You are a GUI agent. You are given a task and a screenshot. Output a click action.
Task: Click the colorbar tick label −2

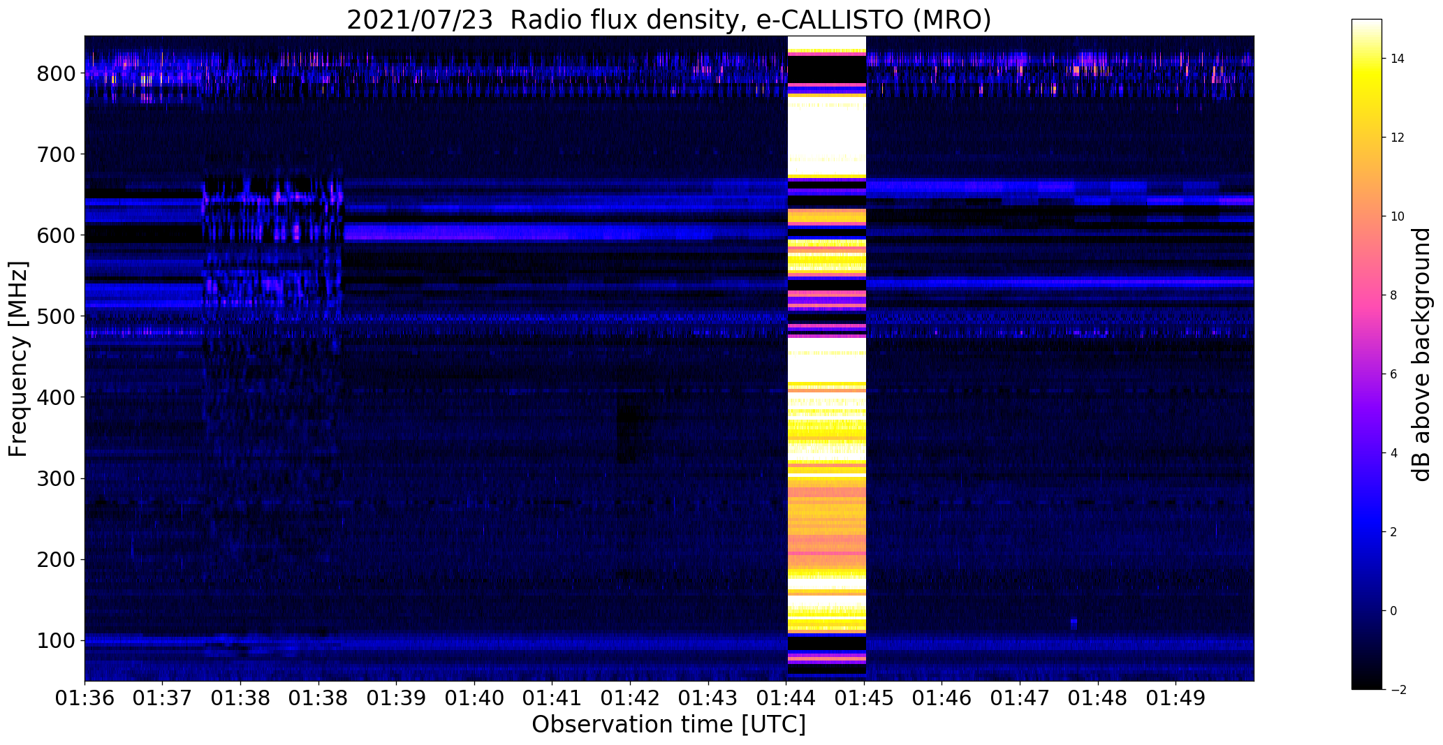pos(1397,690)
